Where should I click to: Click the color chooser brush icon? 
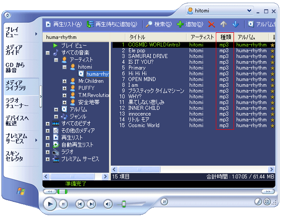(x=258, y=202)
